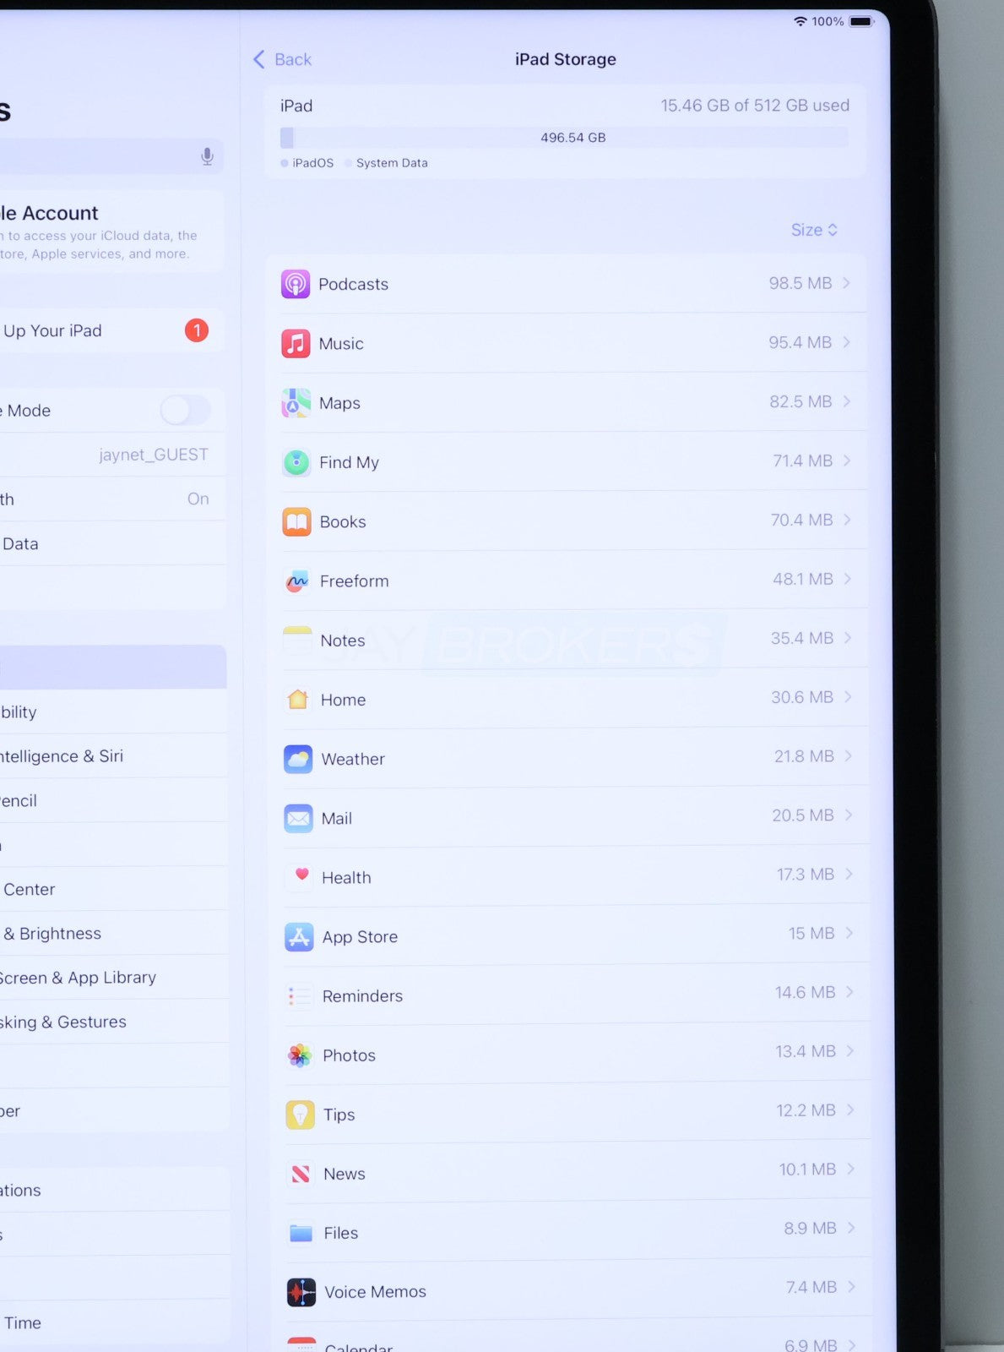Expand Photos storage details chevron

(x=849, y=1051)
